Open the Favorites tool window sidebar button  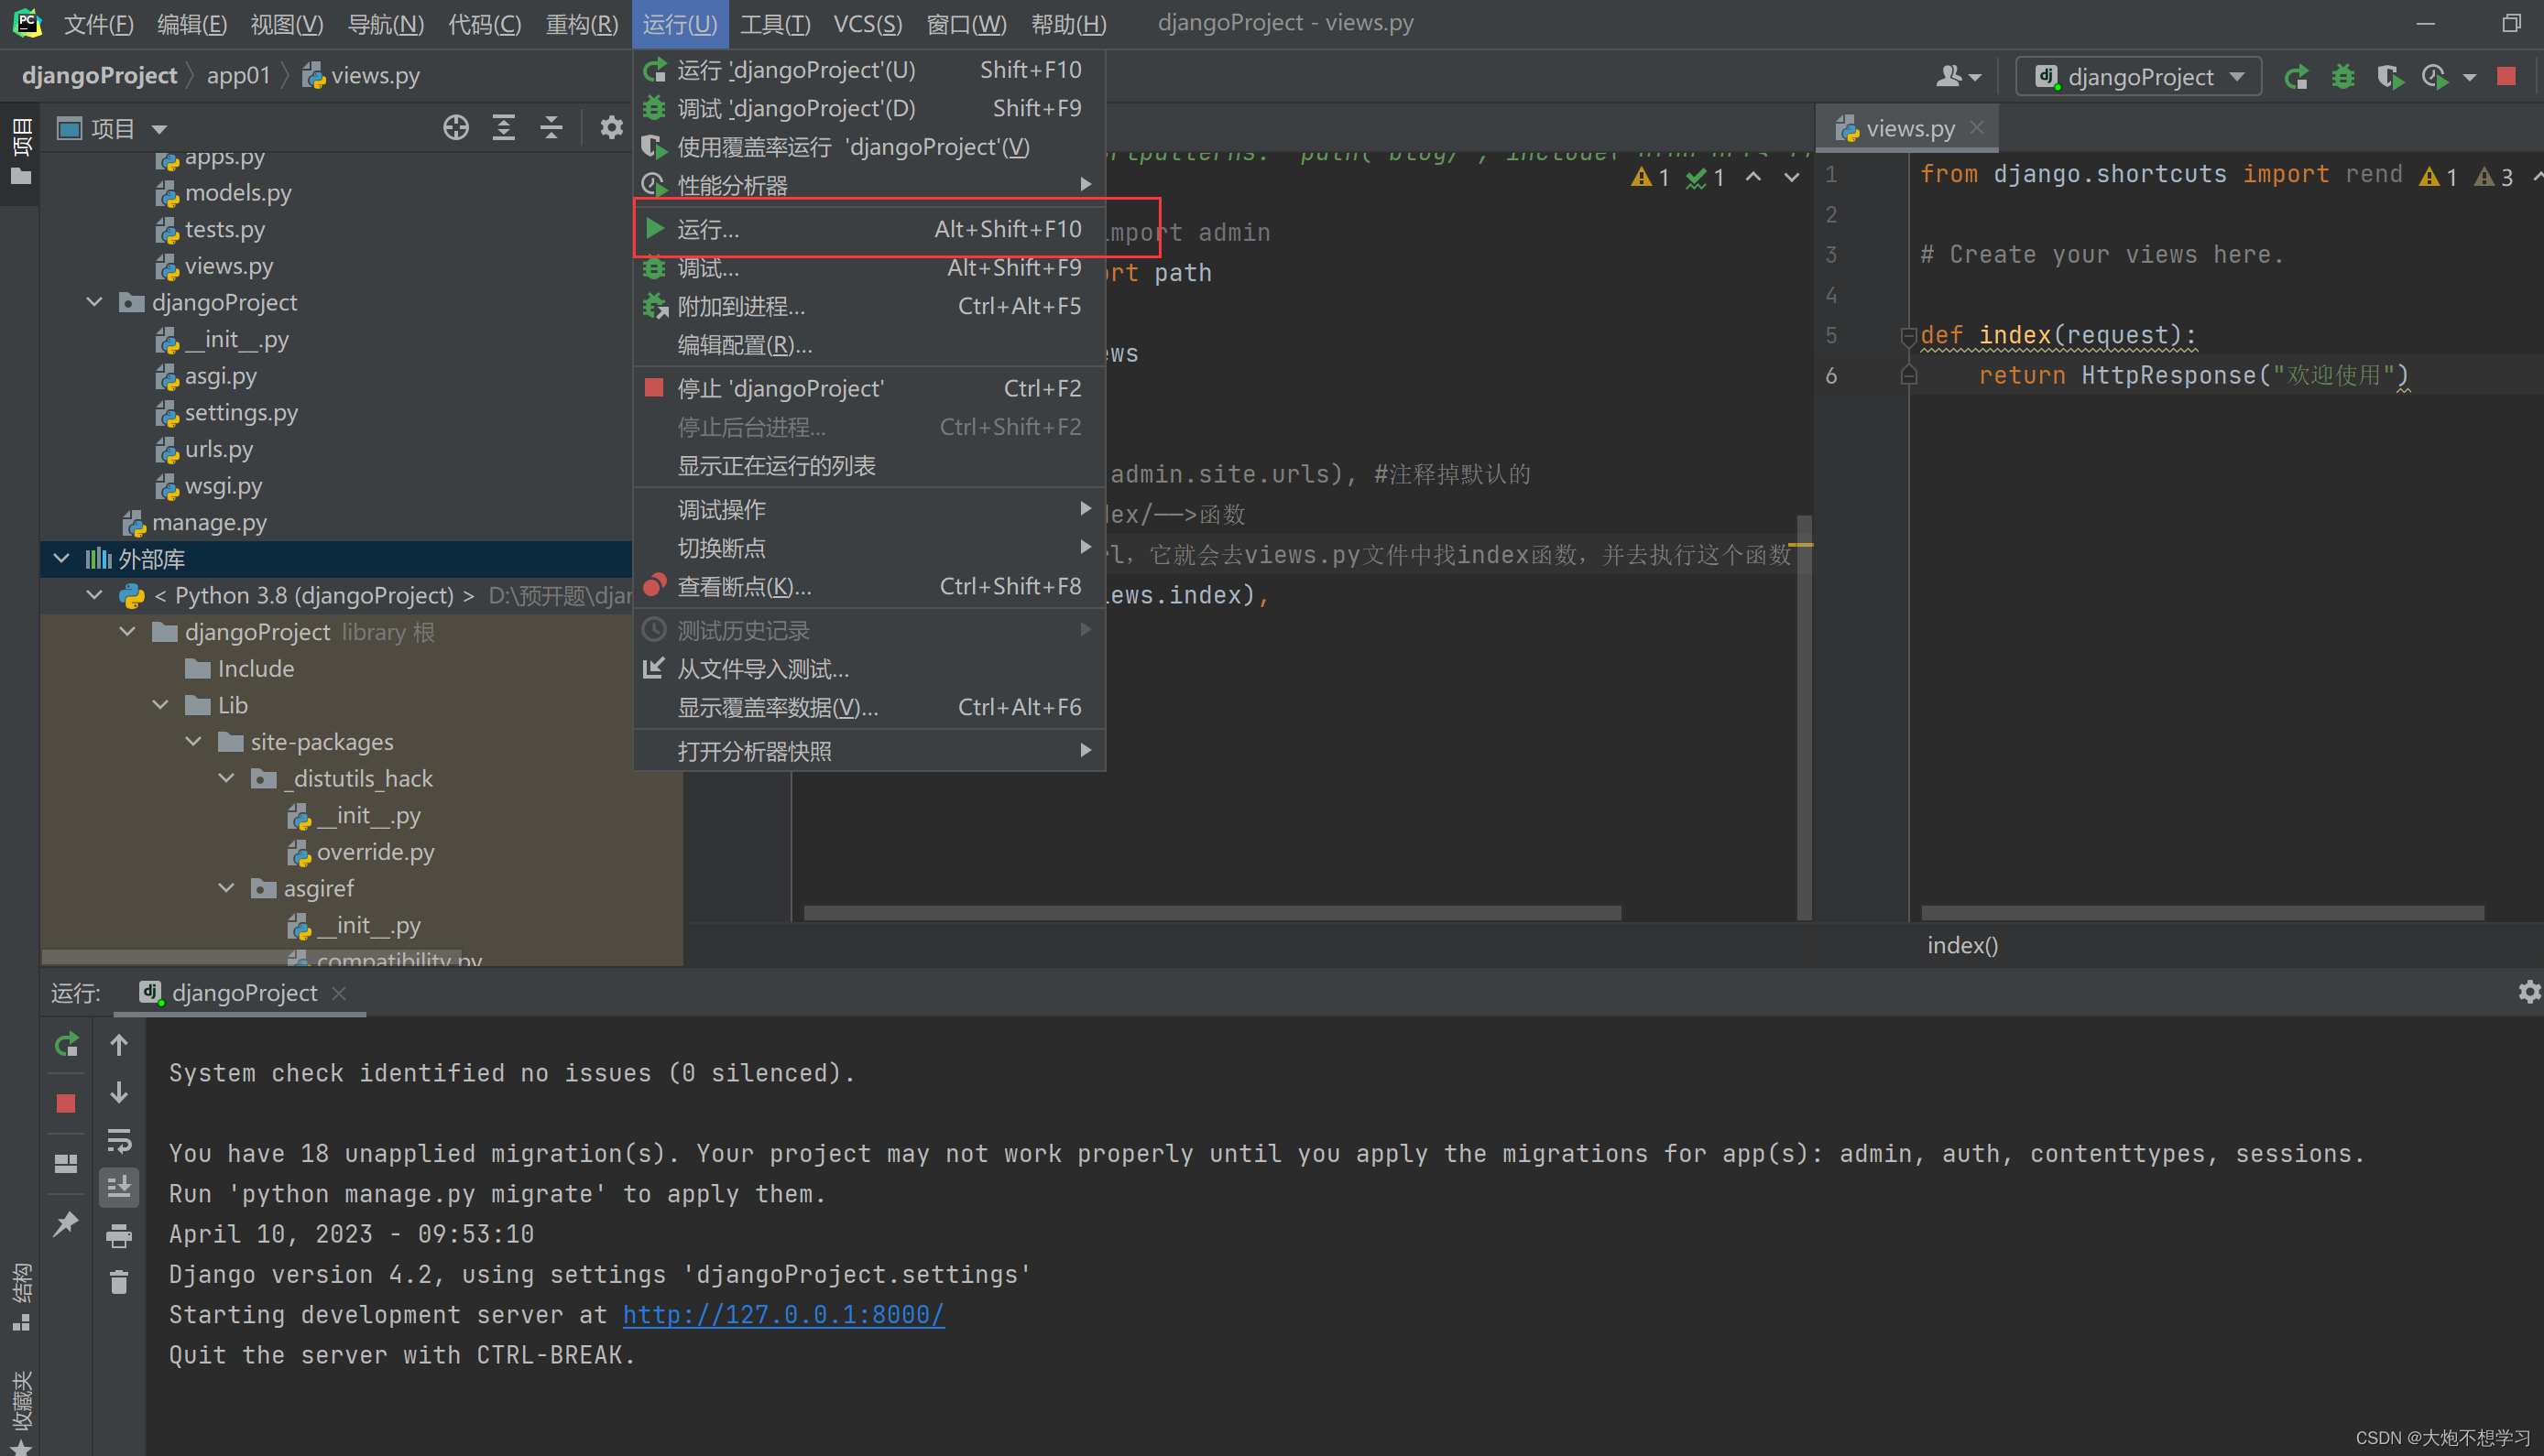pyautogui.click(x=20, y=1410)
